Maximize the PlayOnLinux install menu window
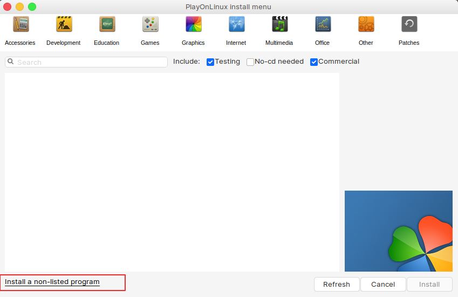458x297 pixels. [32, 6]
